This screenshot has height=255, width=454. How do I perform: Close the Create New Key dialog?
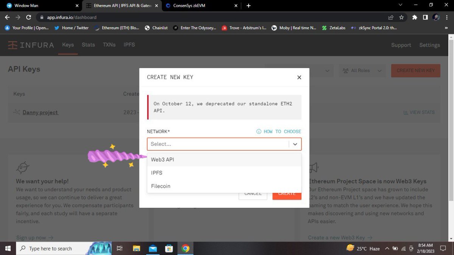pos(299,77)
